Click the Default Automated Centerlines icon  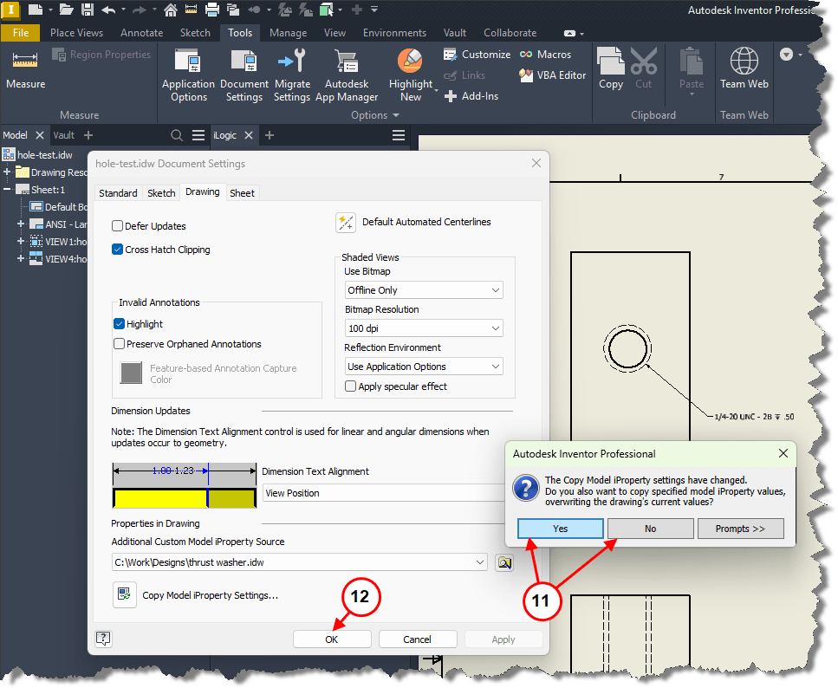click(x=345, y=223)
